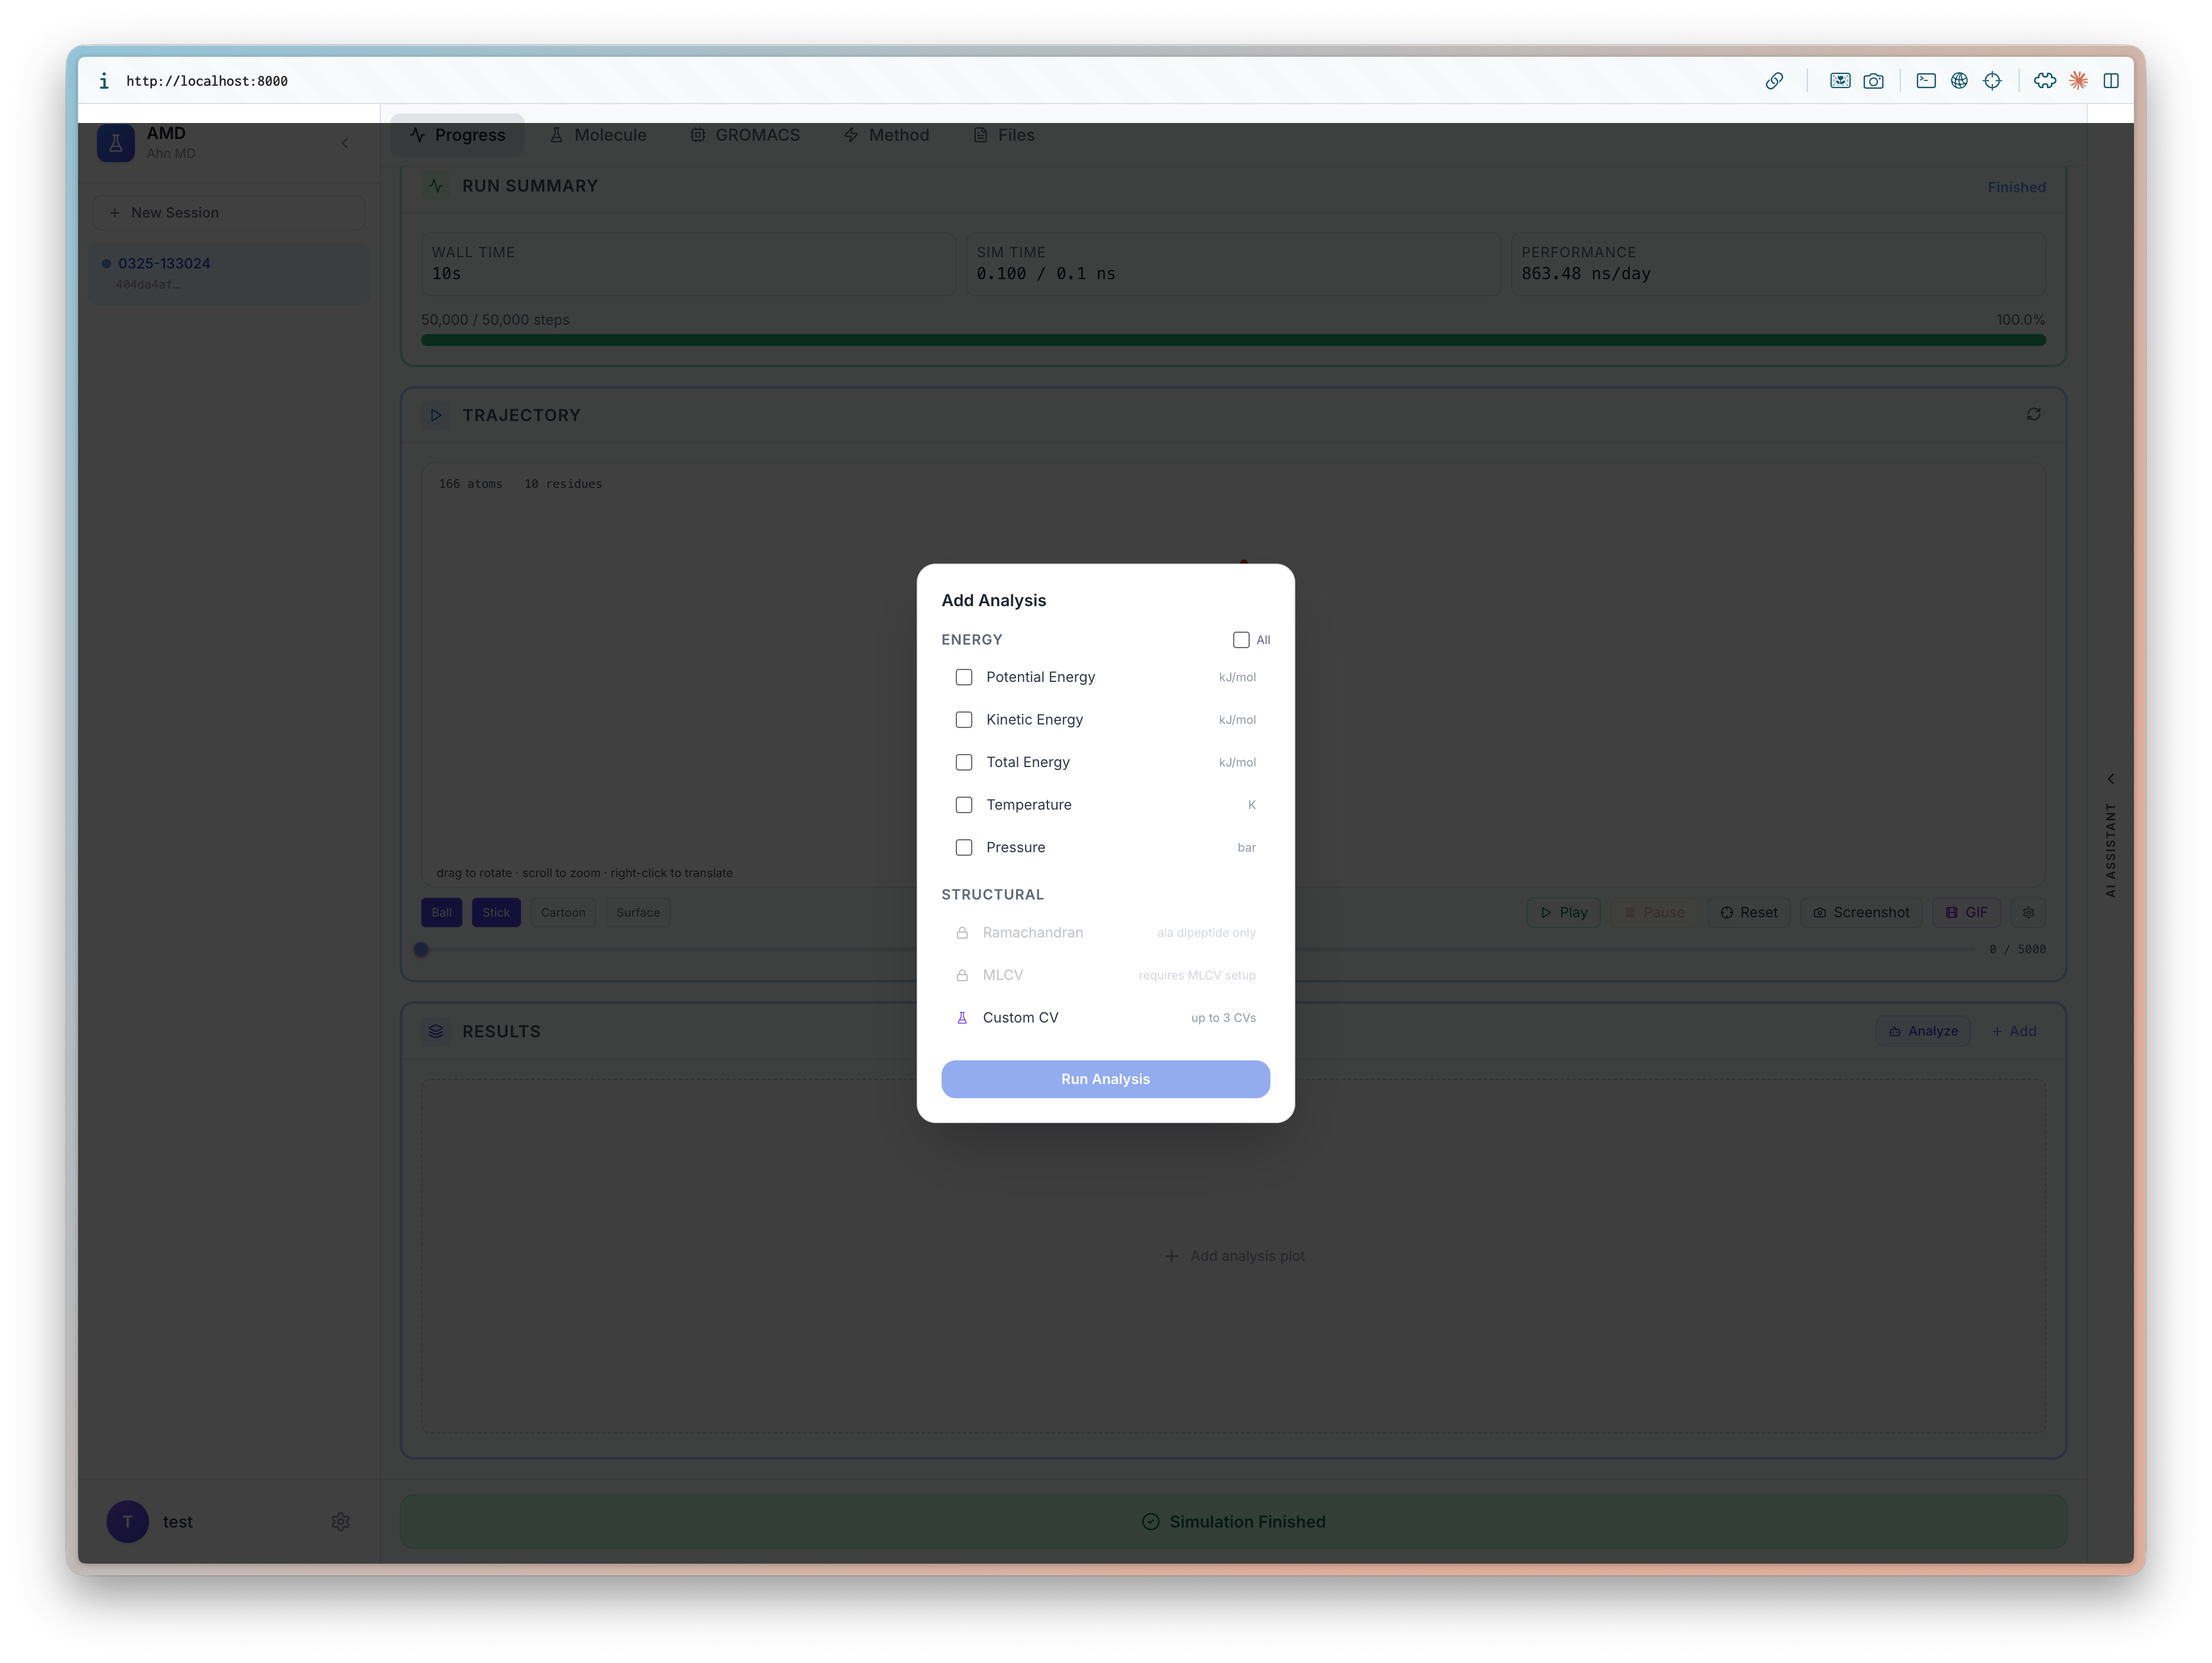Click the Custom CV flask icon
This screenshot has height=1663, width=2212.
(962, 1018)
